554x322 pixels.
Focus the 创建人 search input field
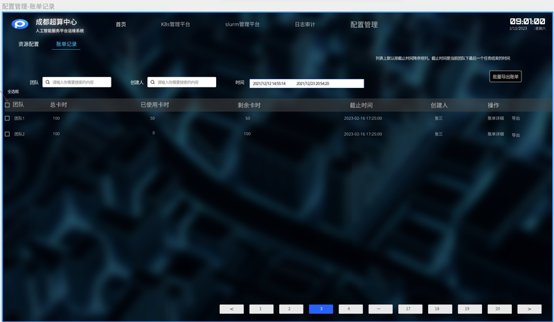pos(181,82)
